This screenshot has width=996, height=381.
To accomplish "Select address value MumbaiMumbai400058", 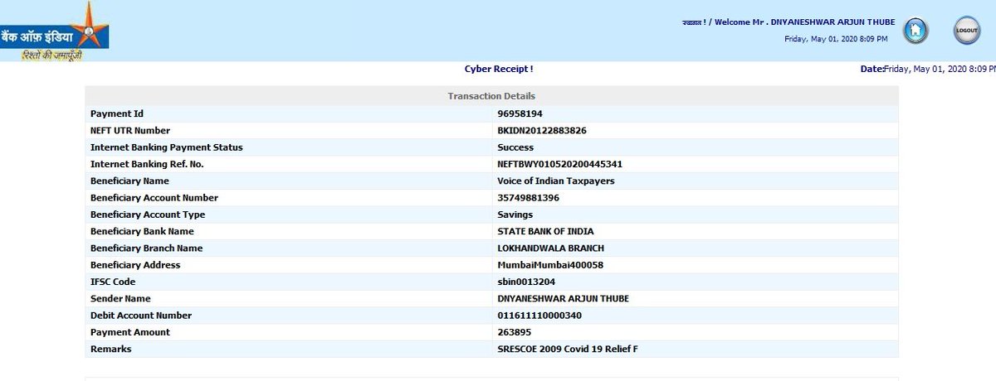I will coord(550,265).
